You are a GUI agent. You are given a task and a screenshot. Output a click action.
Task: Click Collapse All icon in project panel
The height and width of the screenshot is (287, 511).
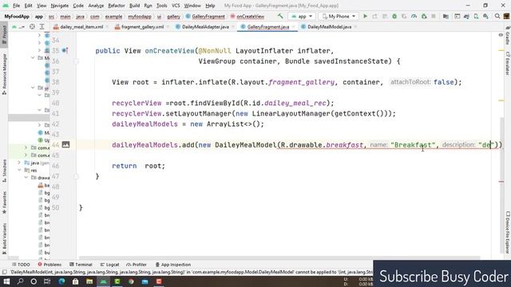pyautogui.click(x=42, y=26)
